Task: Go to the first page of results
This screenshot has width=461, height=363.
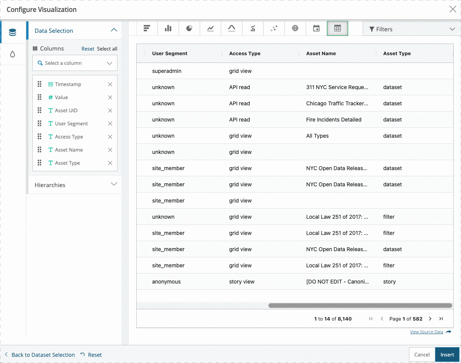Action: [371, 319]
